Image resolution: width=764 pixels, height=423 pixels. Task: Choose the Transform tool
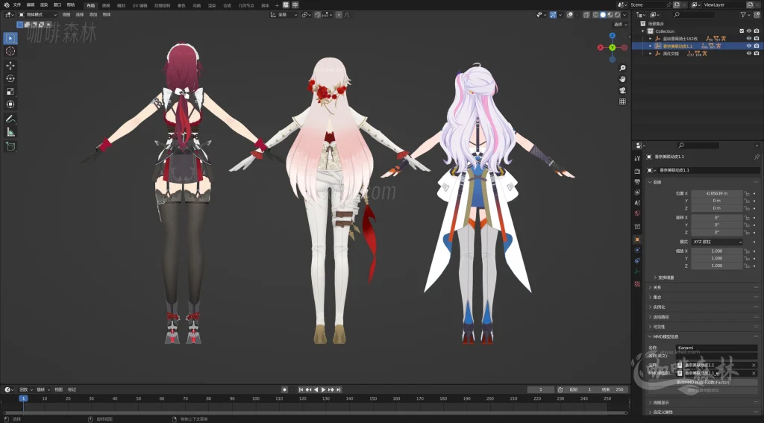click(x=10, y=104)
